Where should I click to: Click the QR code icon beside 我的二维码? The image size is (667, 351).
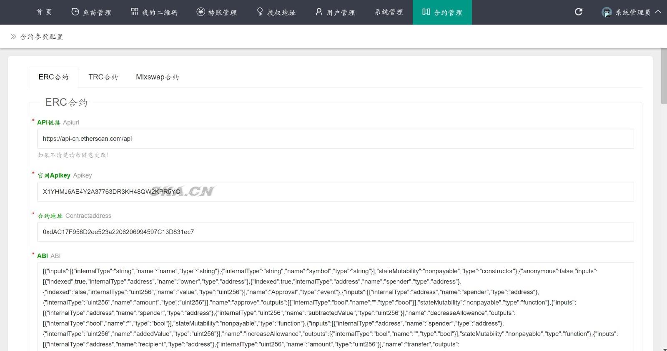tap(134, 12)
